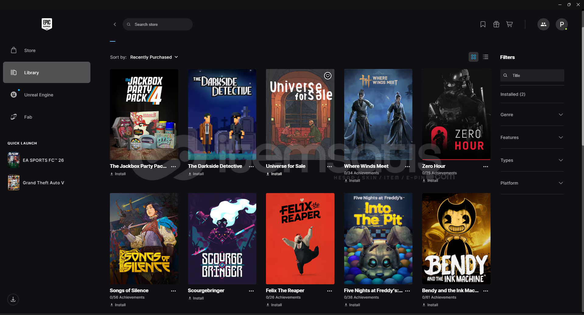Favorite Universe for Sale with heart icon

(x=328, y=76)
